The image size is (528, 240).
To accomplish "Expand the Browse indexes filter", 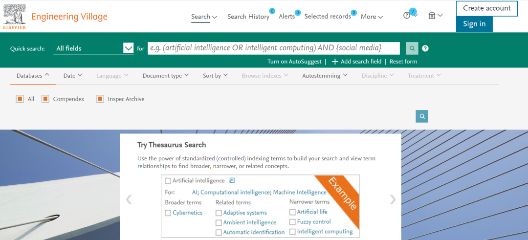I will tap(265, 76).
